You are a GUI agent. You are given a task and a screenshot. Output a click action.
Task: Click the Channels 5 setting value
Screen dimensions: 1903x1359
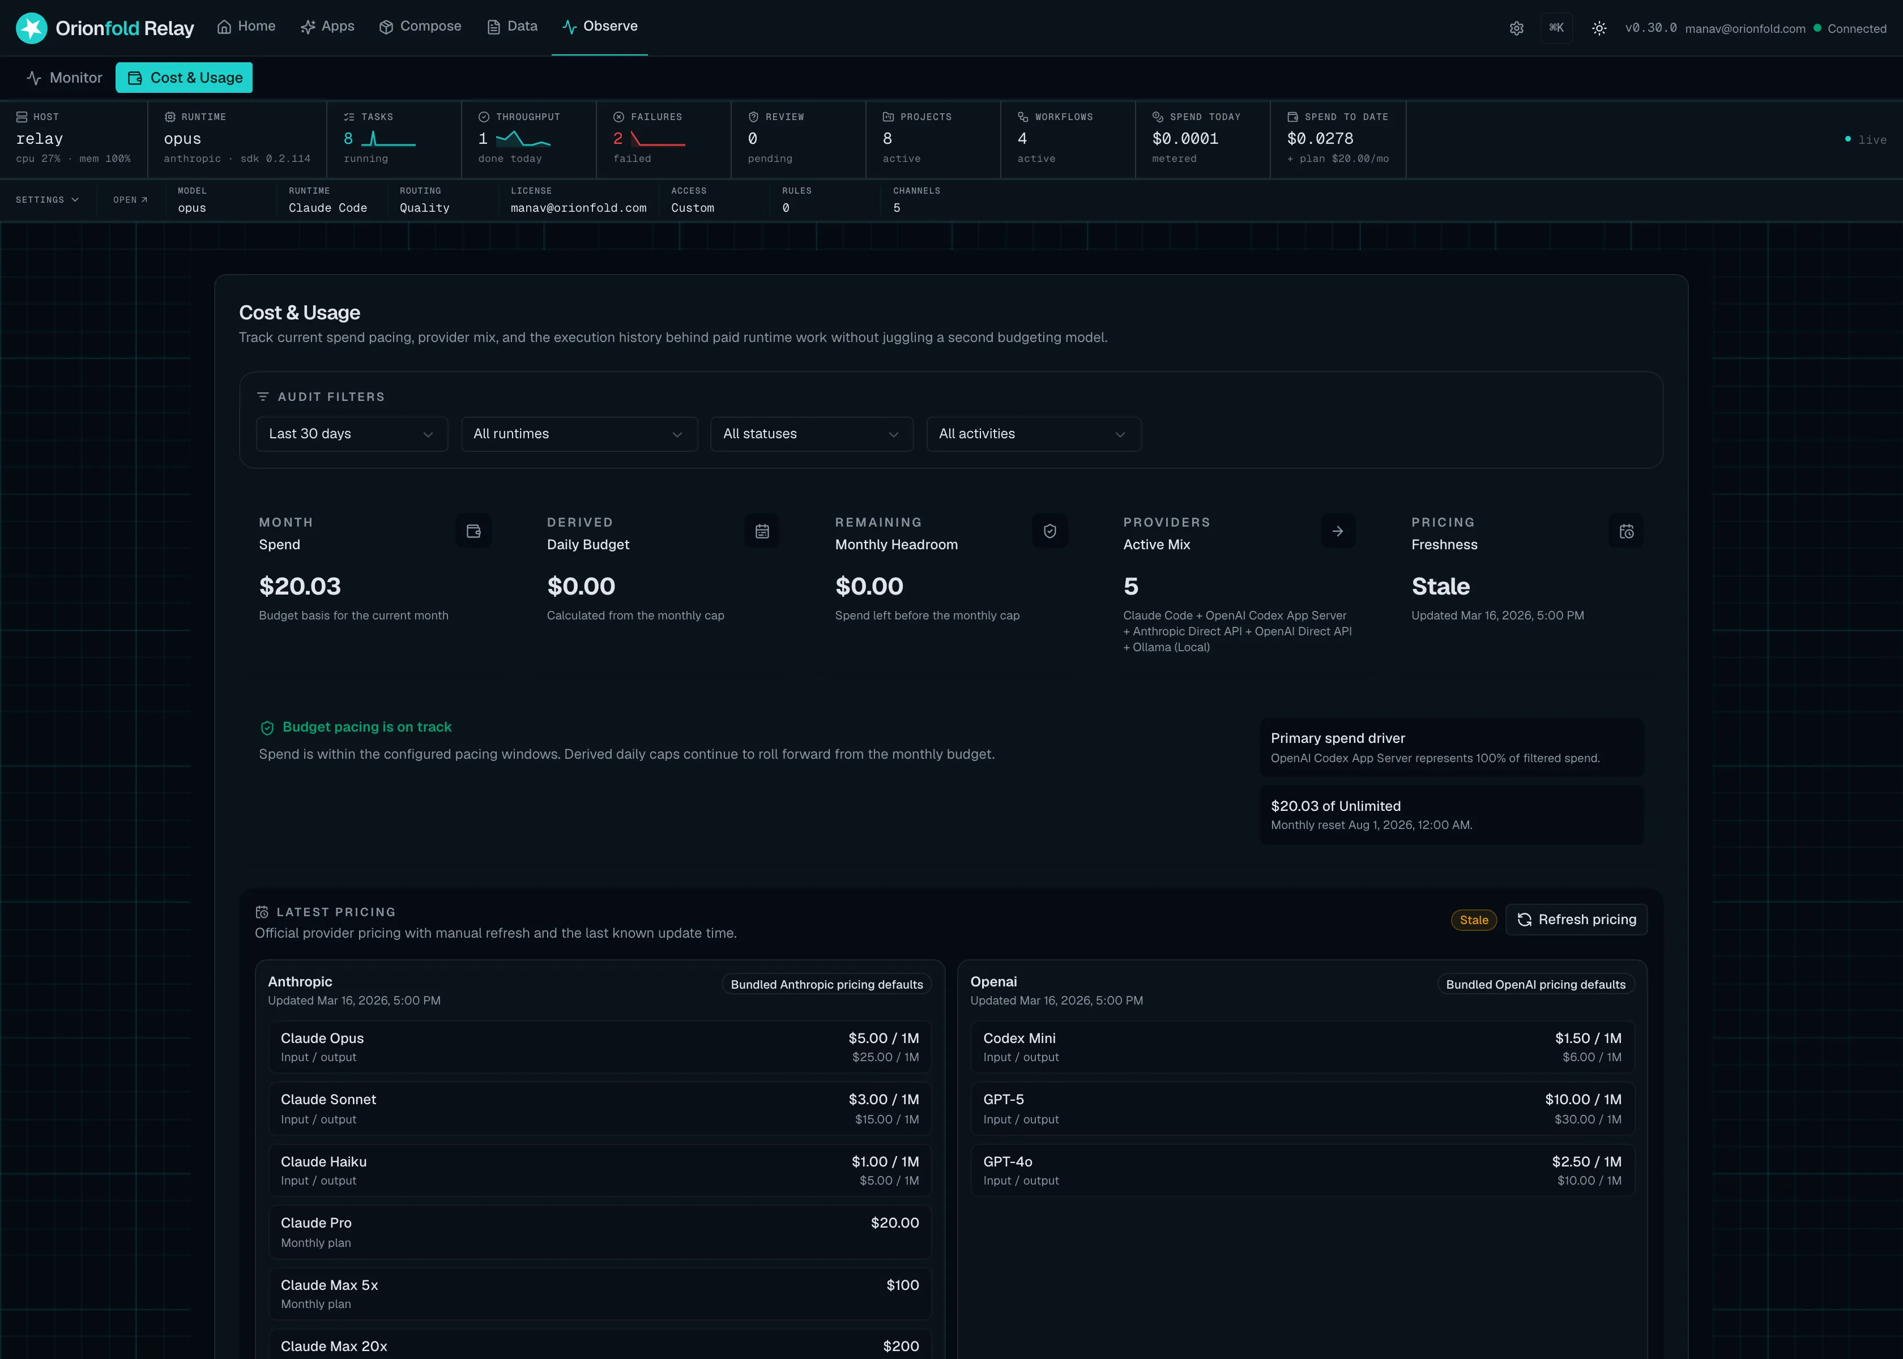(x=896, y=208)
